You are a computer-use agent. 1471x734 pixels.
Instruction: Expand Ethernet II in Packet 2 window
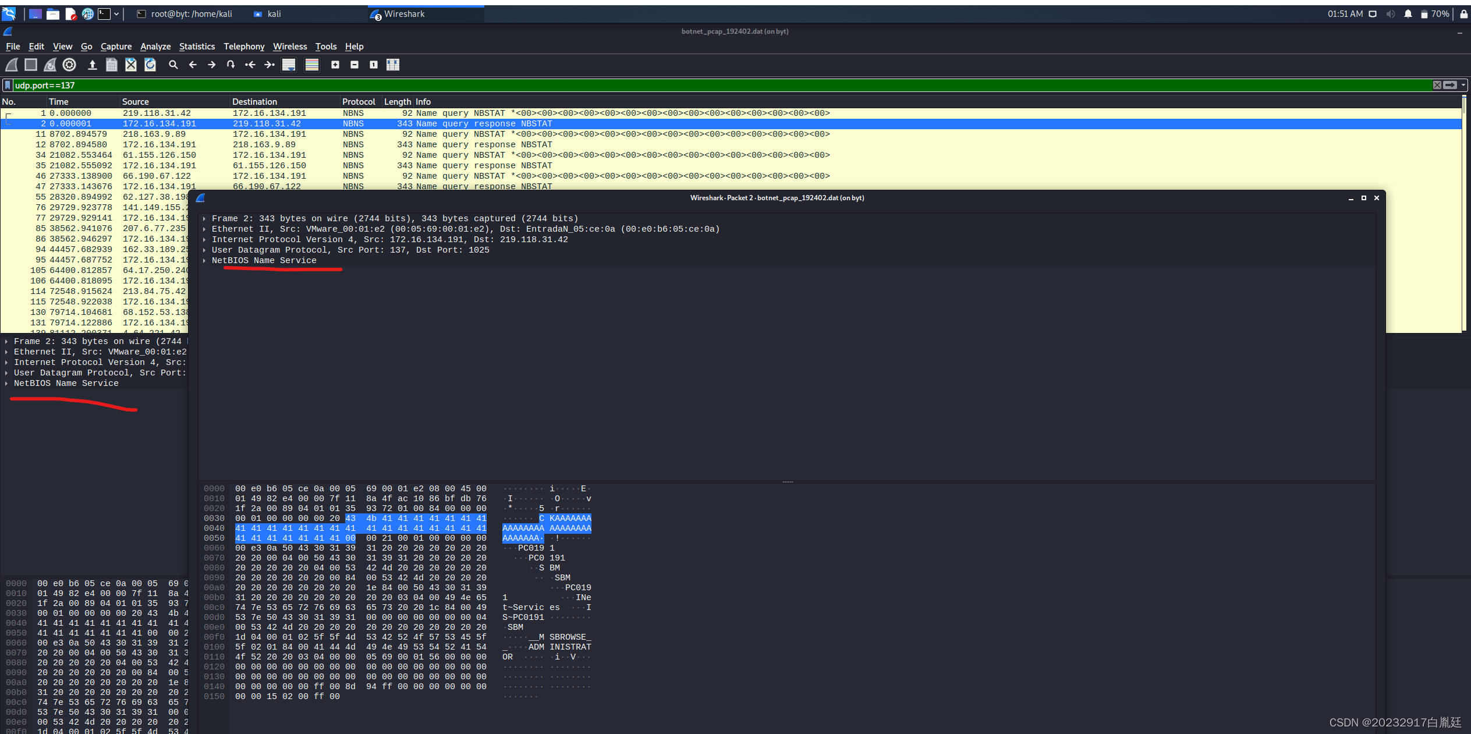coord(204,229)
